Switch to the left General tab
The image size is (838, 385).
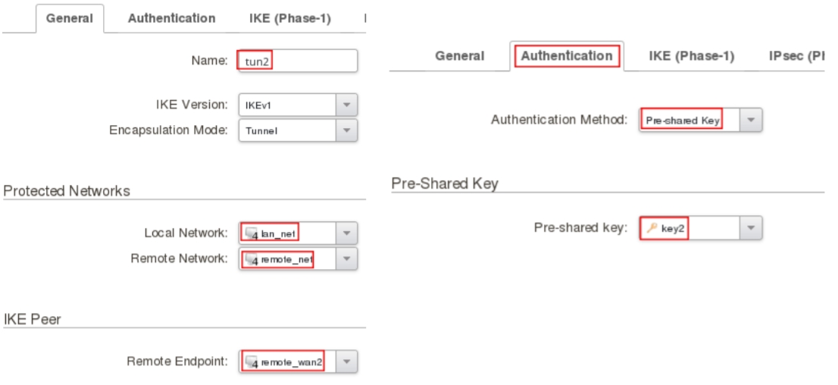click(70, 18)
